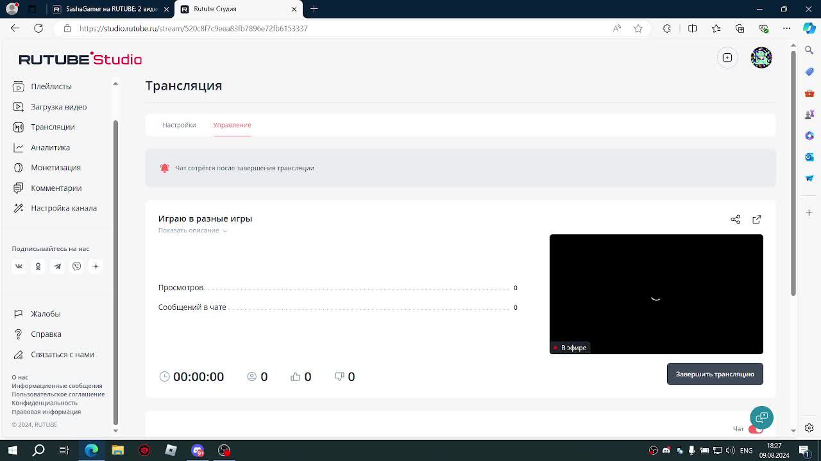Image resolution: width=821 pixels, height=461 pixels.
Task: Open taskbar search
Action: (38, 450)
